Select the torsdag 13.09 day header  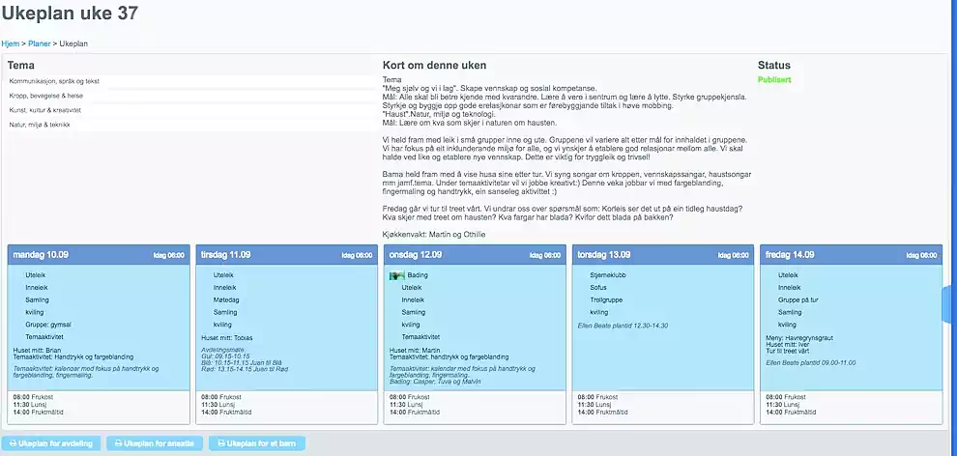click(603, 255)
